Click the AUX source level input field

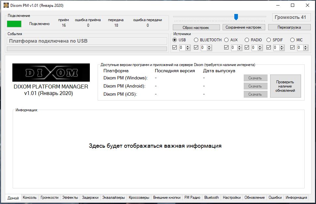[x=234, y=48]
